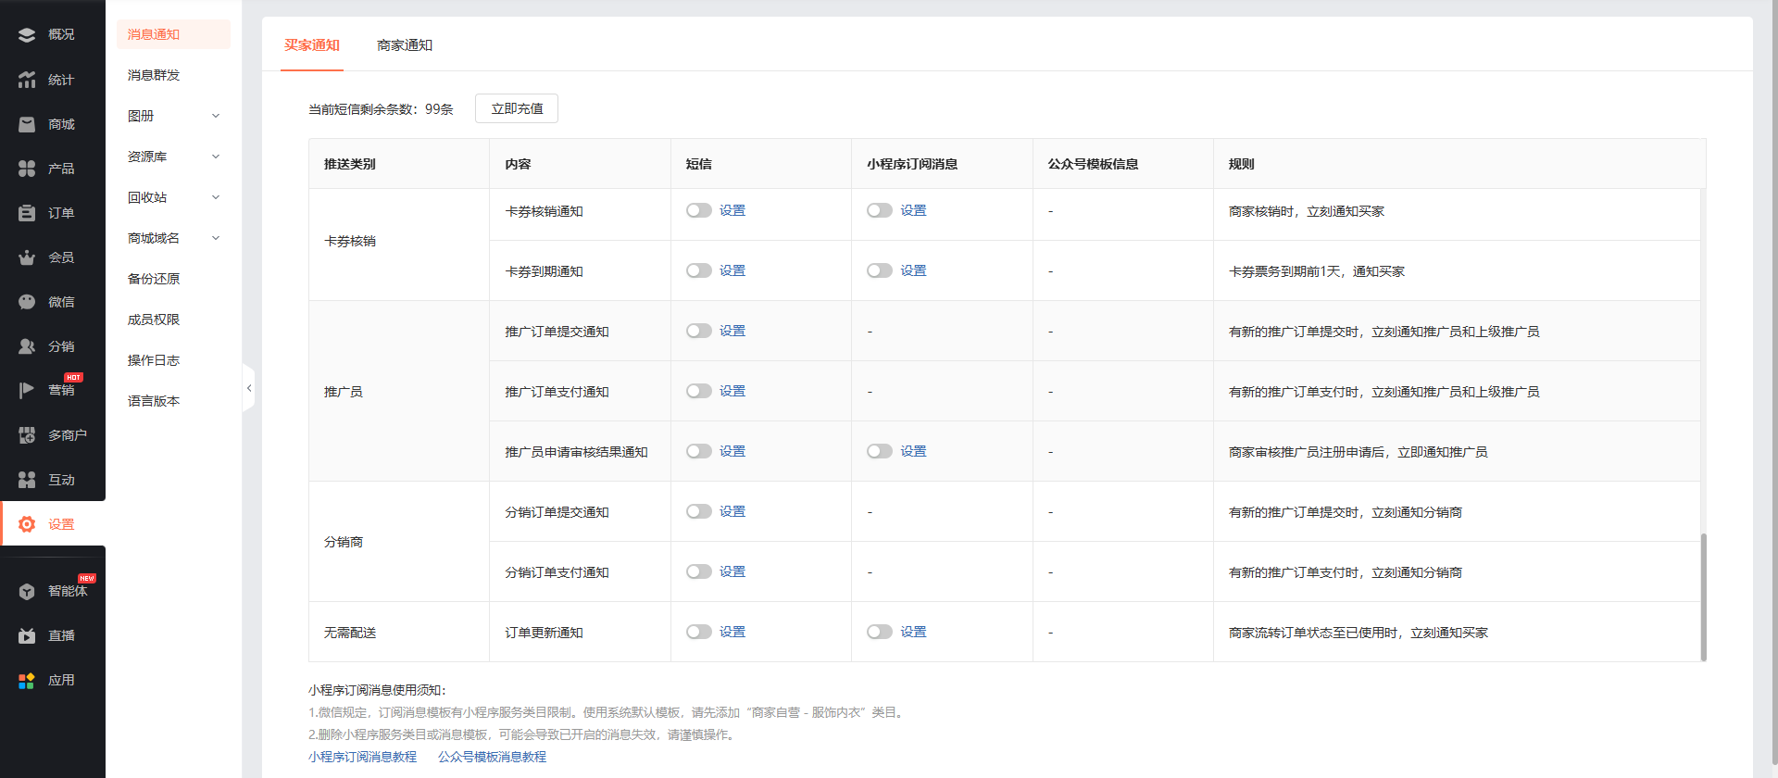The image size is (1778, 778).
Task: Expand the 资源库 submenu
Action: coord(216,157)
